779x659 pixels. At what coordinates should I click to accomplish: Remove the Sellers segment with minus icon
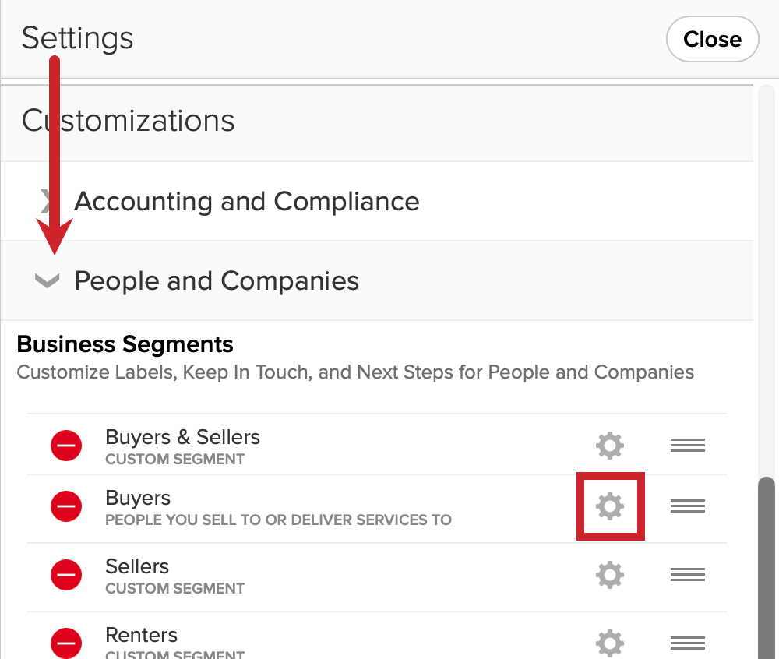click(66, 575)
